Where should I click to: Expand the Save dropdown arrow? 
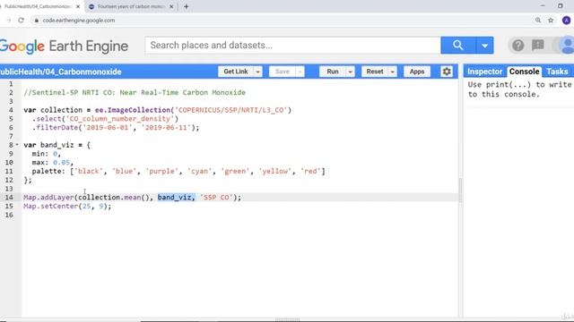coord(300,72)
